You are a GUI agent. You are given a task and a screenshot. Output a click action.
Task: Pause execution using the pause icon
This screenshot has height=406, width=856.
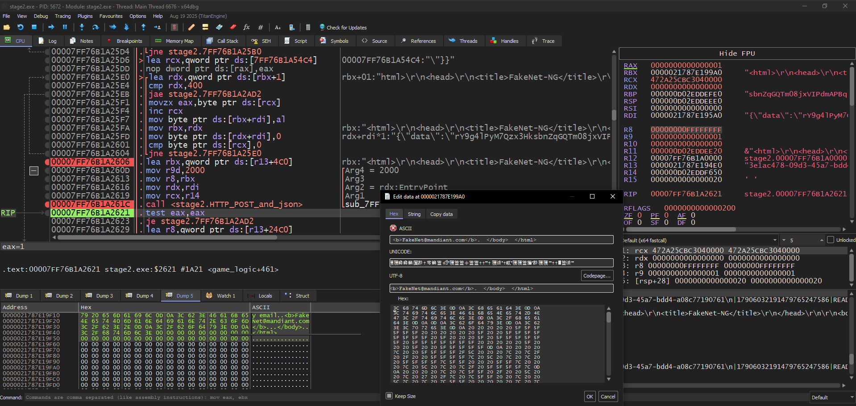point(65,27)
